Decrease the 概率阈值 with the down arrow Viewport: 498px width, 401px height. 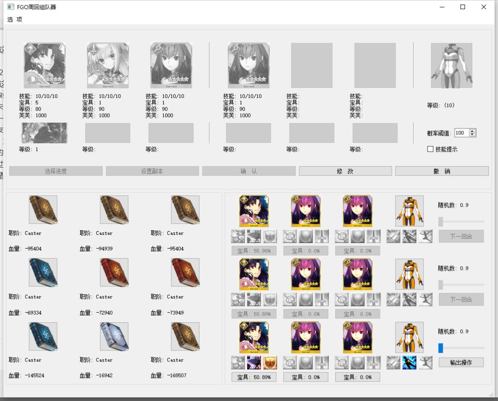[472, 135]
